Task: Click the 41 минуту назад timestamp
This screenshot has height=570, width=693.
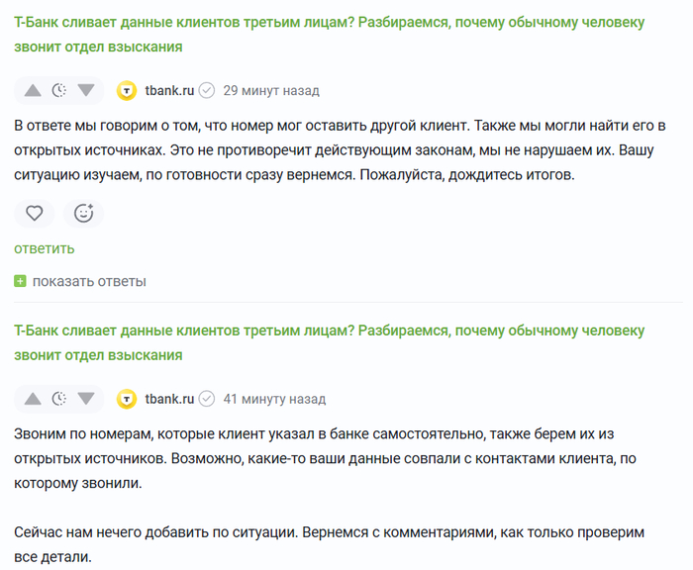Action: tap(274, 399)
